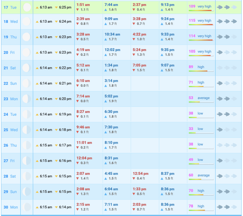Image resolution: width=243 pixels, height=216 pixels.
Task: Click the 7:05 pm low tide entry
Action: coord(139,65)
